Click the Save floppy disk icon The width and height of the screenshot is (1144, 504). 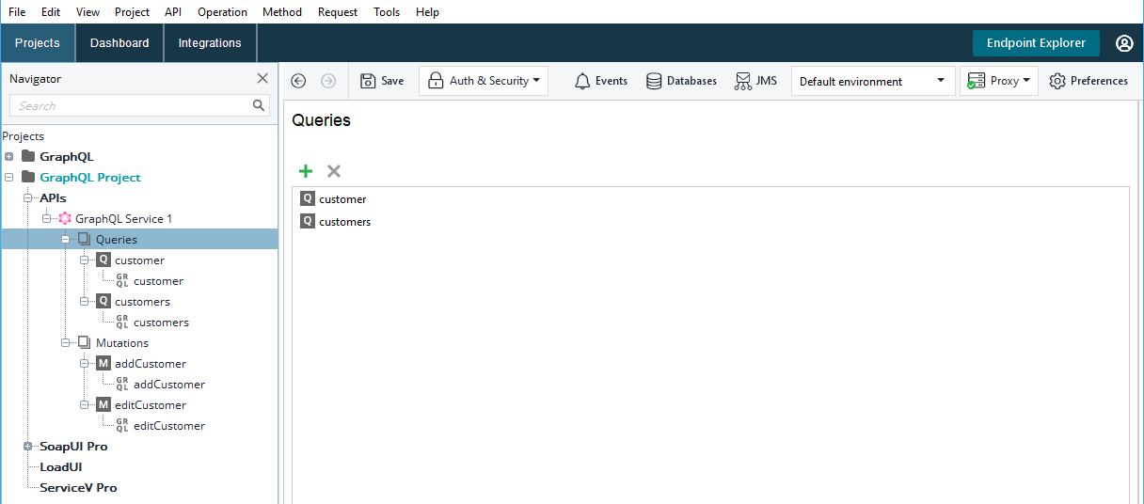[x=368, y=81]
